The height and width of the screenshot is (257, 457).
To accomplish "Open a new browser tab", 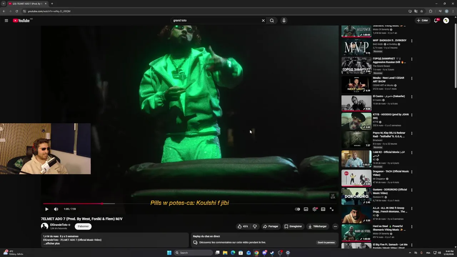I will click(52, 4).
